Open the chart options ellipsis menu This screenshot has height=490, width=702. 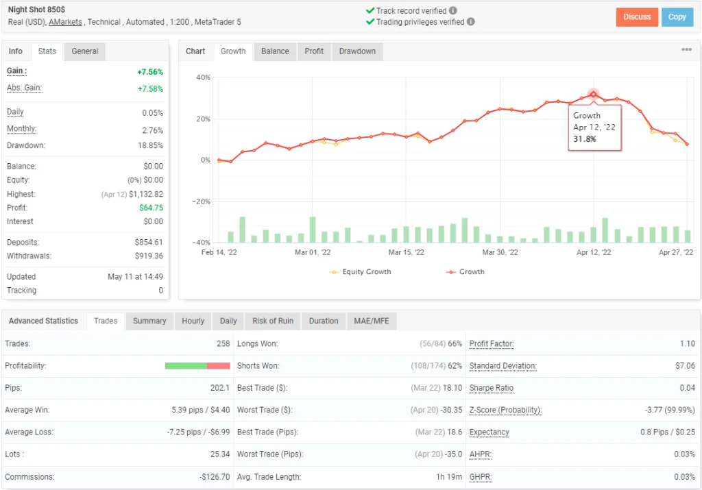point(685,49)
